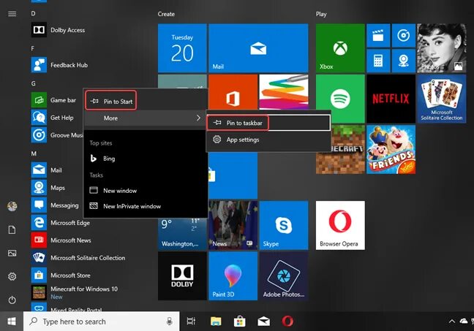474x331 pixels.
Task: Open the Weather tile for Washington
Action: (182, 234)
